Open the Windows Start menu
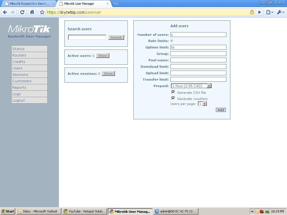The image size is (287, 215). point(8,211)
